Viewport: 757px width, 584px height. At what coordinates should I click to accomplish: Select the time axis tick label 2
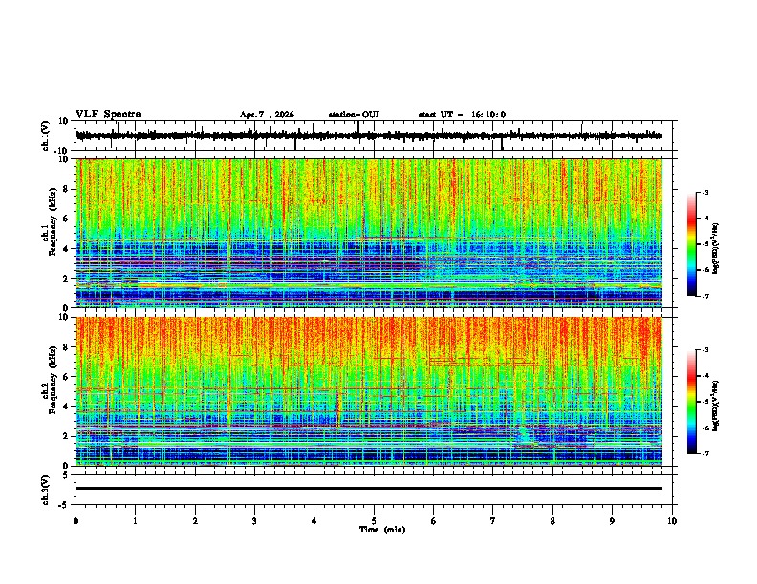click(x=195, y=521)
